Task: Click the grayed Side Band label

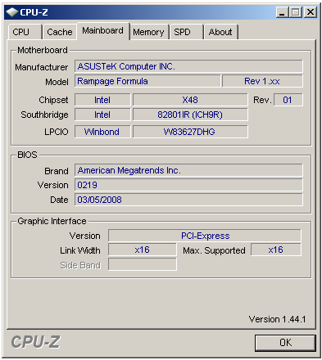Action: [x=80, y=265]
